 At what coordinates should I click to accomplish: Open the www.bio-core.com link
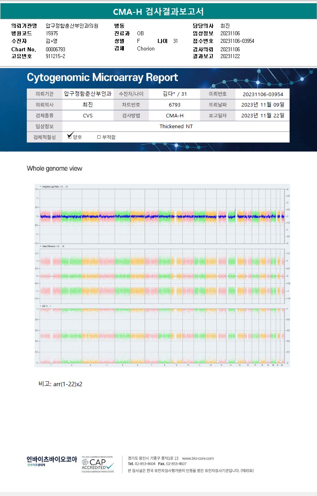pos(198,458)
